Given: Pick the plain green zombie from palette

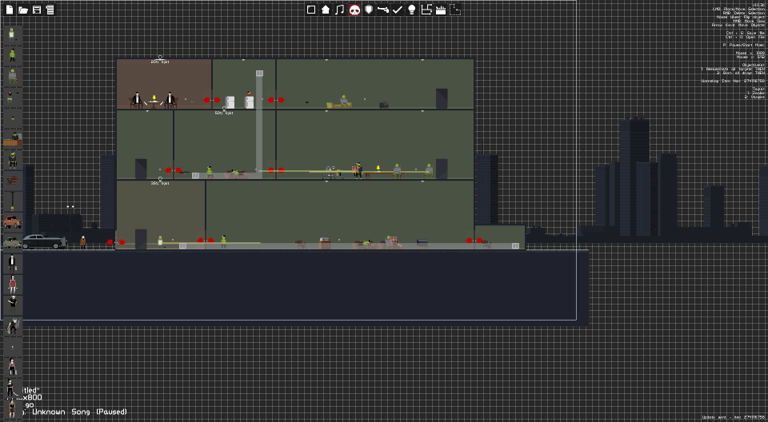Looking at the screenshot, I should coord(12,55).
